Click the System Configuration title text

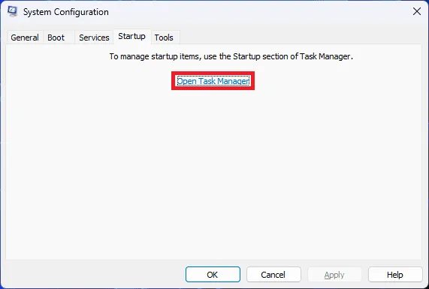coord(66,12)
